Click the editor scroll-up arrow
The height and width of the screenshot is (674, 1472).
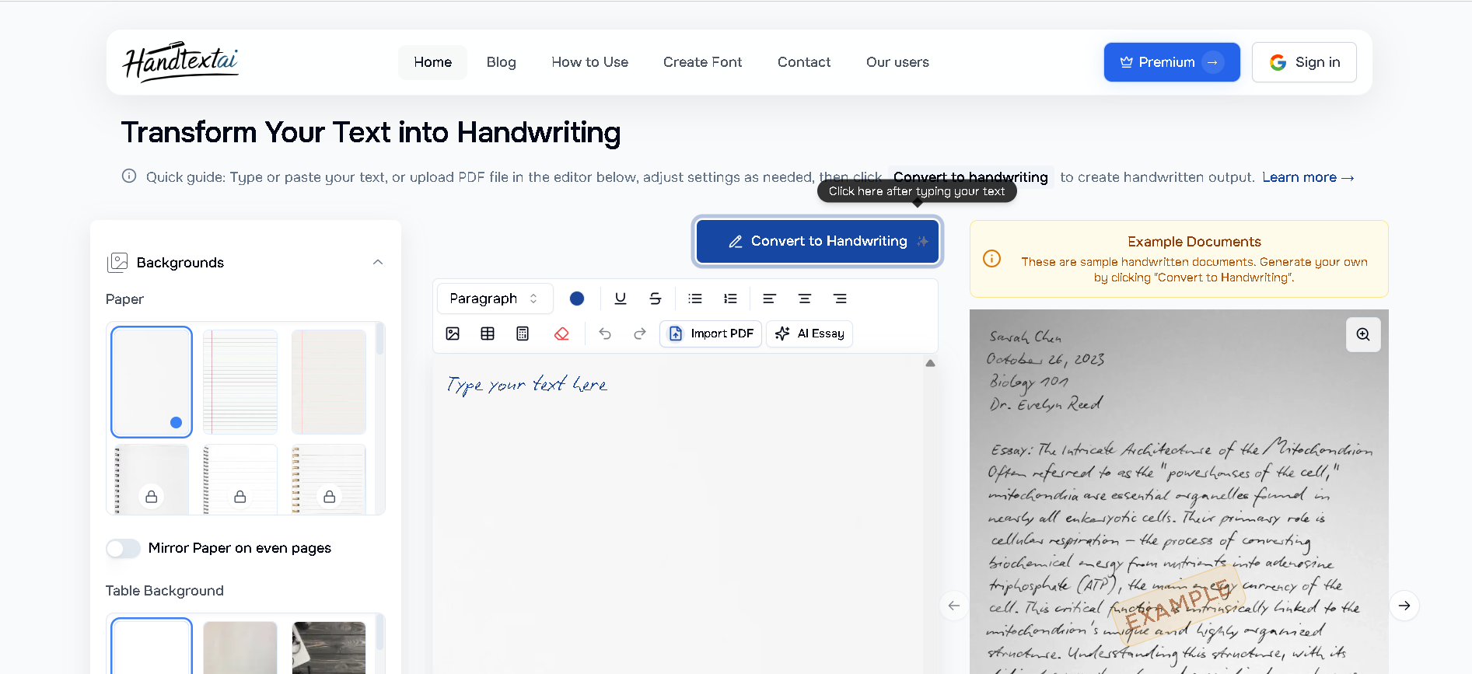(x=930, y=363)
